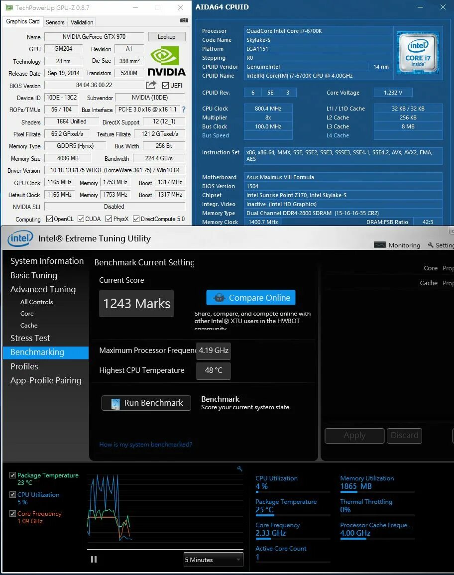
Task: Open Basic Tuning in XTU sidebar
Action: [34, 275]
